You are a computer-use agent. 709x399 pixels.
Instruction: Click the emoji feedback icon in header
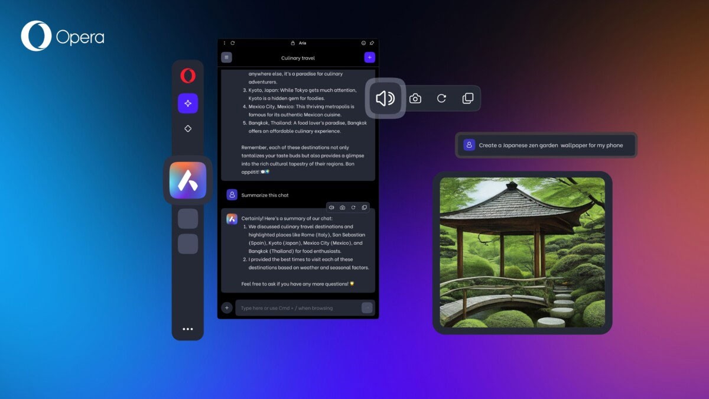click(363, 43)
